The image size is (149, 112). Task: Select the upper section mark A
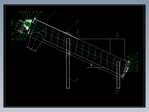pos(117,34)
